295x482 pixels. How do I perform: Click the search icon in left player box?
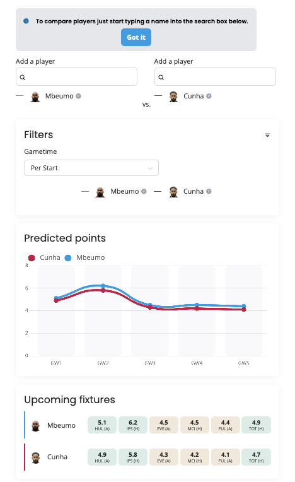click(23, 77)
